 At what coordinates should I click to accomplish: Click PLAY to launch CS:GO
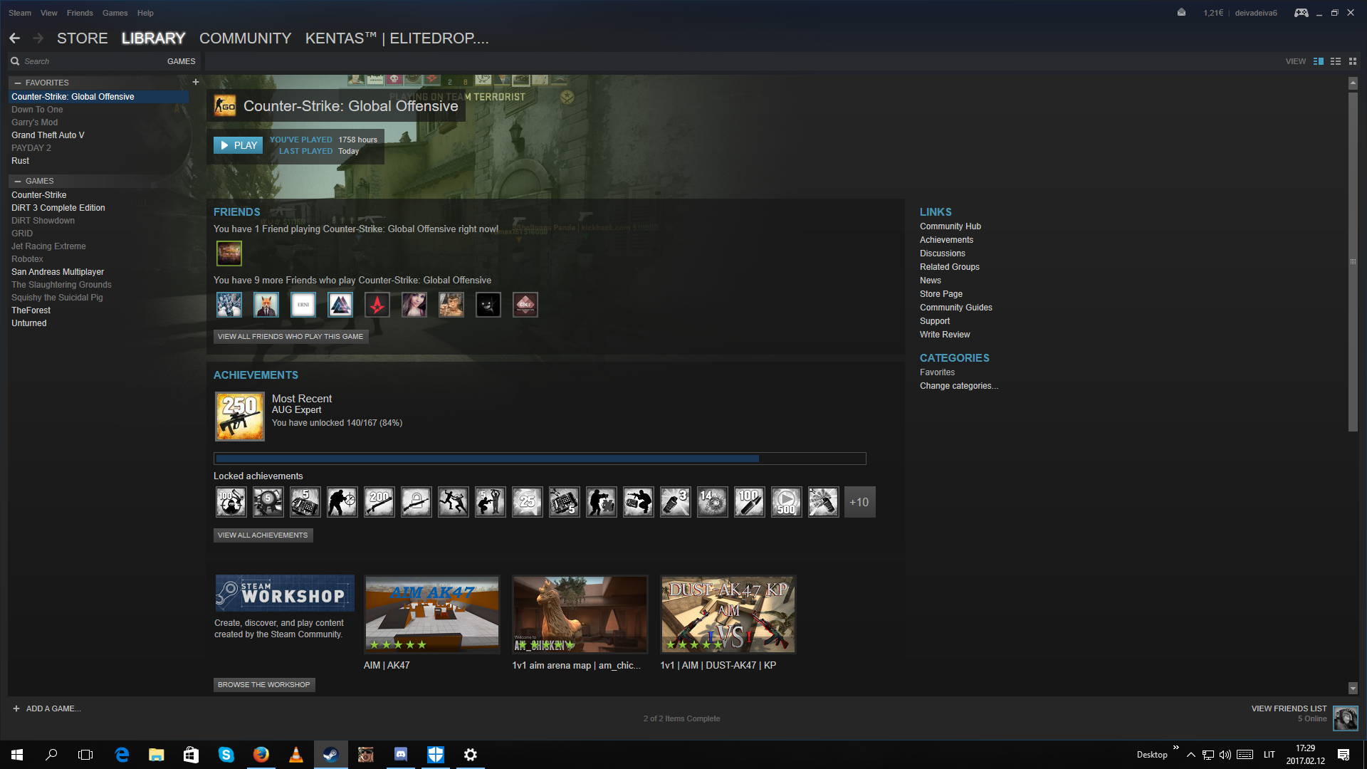click(239, 145)
